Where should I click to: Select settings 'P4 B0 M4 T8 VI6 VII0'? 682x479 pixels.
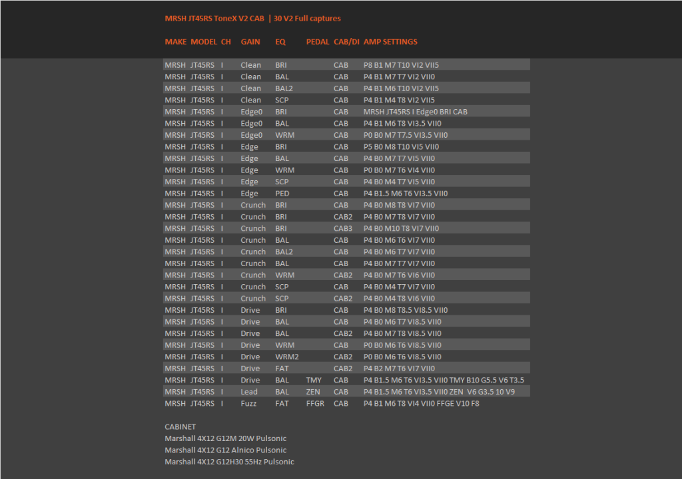[400, 299]
